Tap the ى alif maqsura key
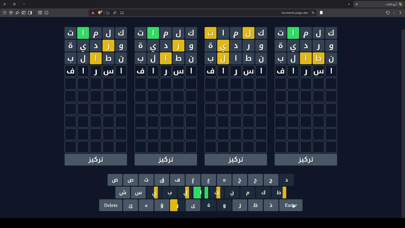This screenshot has width=405, height=228. [193, 205]
